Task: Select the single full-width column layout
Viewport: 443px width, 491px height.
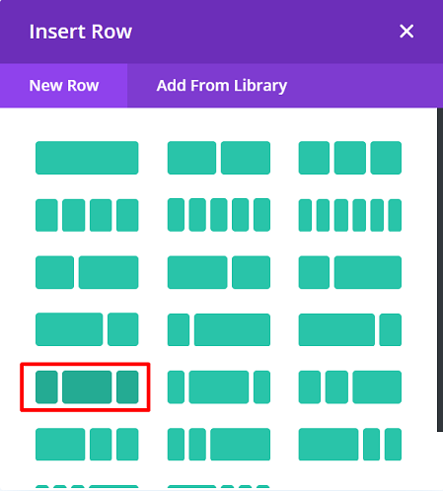Action: point(87,158)
